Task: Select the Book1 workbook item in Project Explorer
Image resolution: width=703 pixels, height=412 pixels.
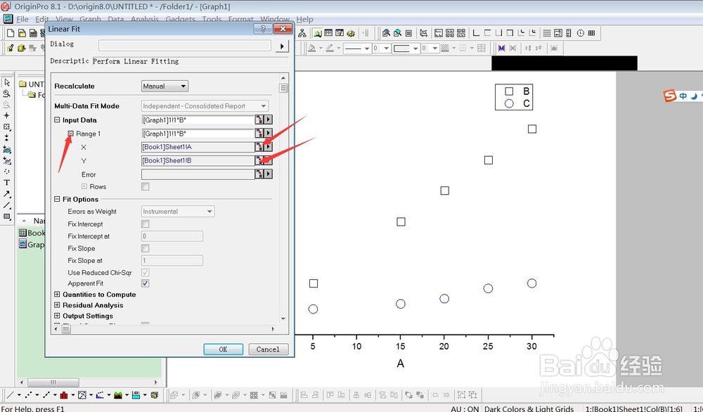Action: coord(32,233)
